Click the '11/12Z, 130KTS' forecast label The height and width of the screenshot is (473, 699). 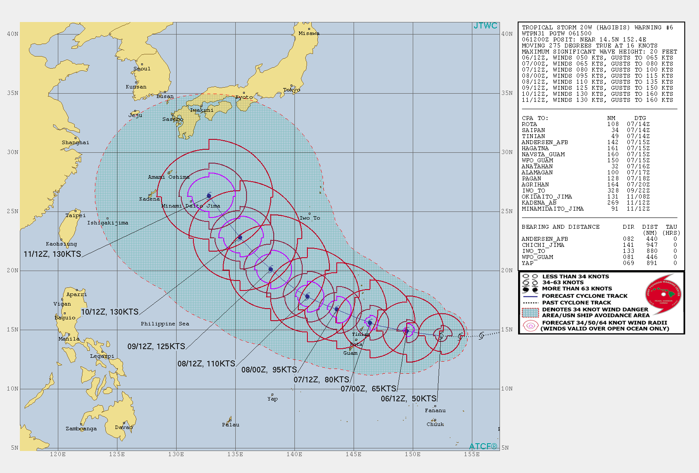tap(52, 254)
